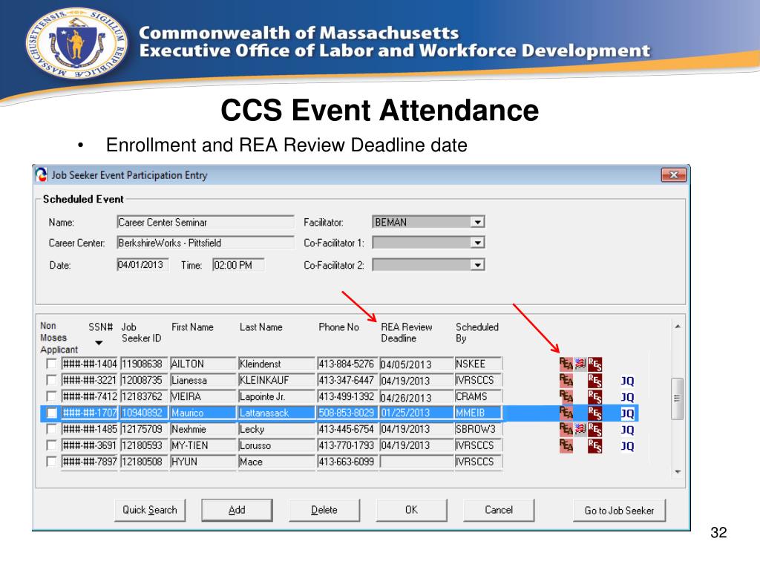Select the Scheduled By cell SBROW3

[x=479, y=430]
